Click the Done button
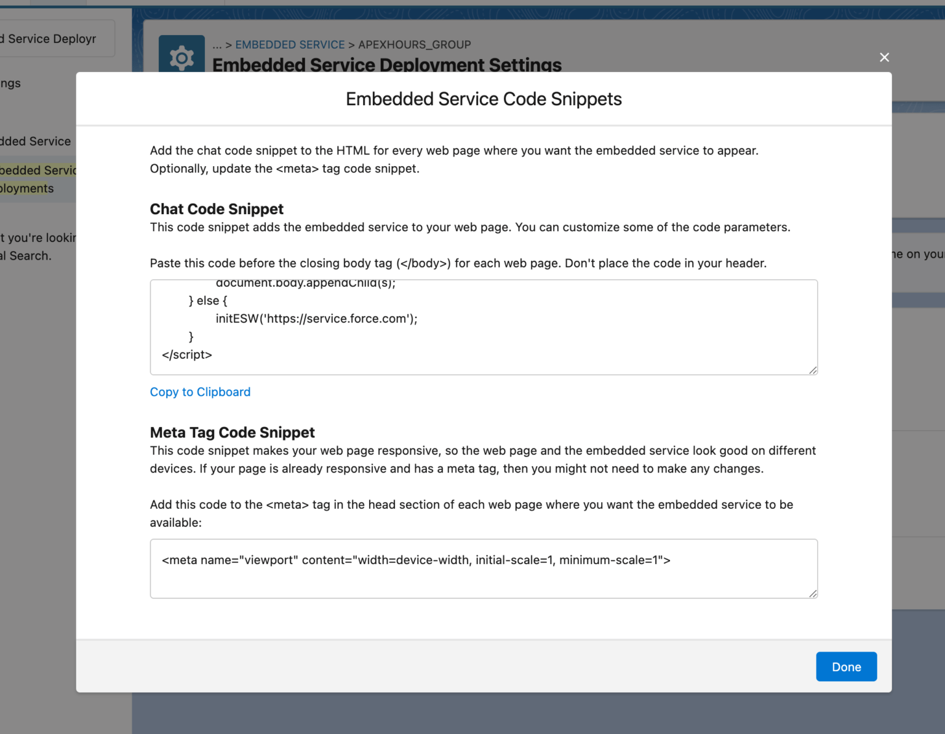The height and width of the screenshot is (734, 945). coord(846,666)
